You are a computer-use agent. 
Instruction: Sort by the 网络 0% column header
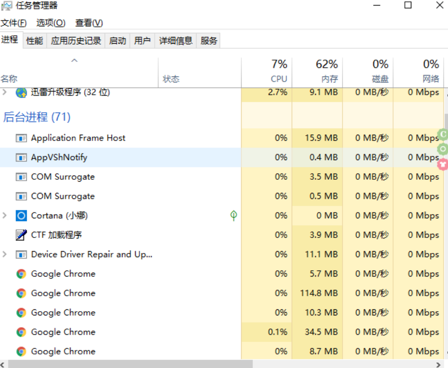pos(418,73)
